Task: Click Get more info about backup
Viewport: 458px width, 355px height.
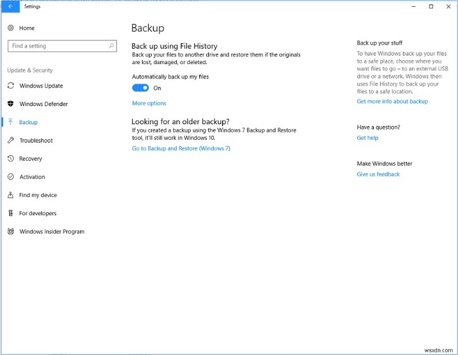Action: click(392, 101)
